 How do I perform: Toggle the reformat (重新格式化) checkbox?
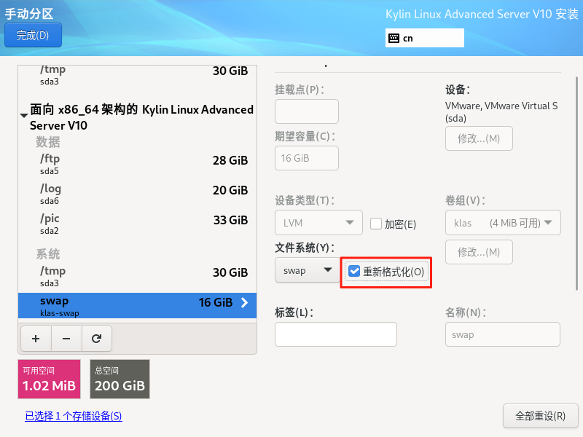tap(354, 272)
